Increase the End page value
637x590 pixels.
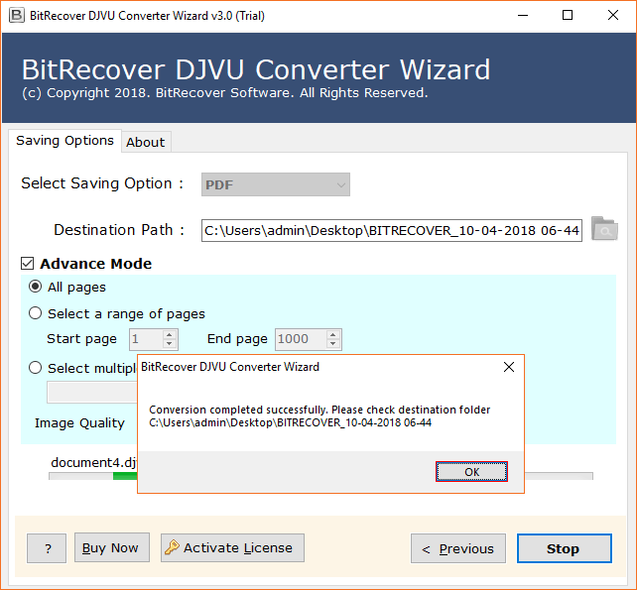[333, 334]
